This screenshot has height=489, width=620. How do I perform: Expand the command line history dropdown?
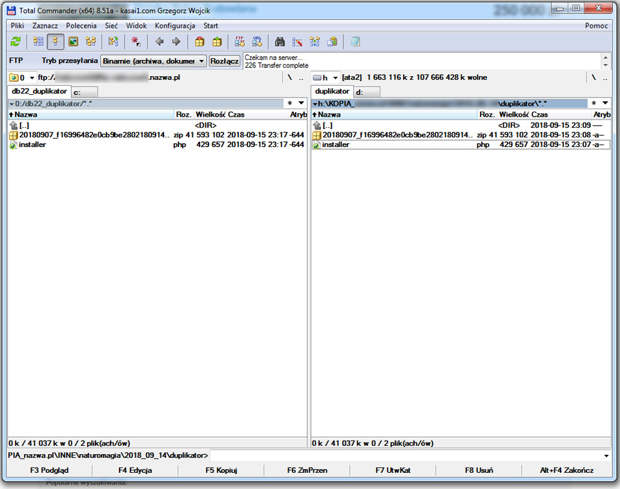click(x=606, y=456)
